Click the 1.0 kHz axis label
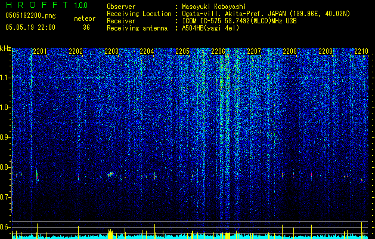The height and width of the screenshot is (239, 375). (5, 108)
